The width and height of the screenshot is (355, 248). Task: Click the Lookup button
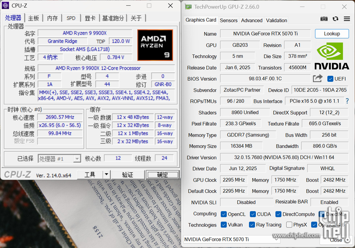pos(332,34)
